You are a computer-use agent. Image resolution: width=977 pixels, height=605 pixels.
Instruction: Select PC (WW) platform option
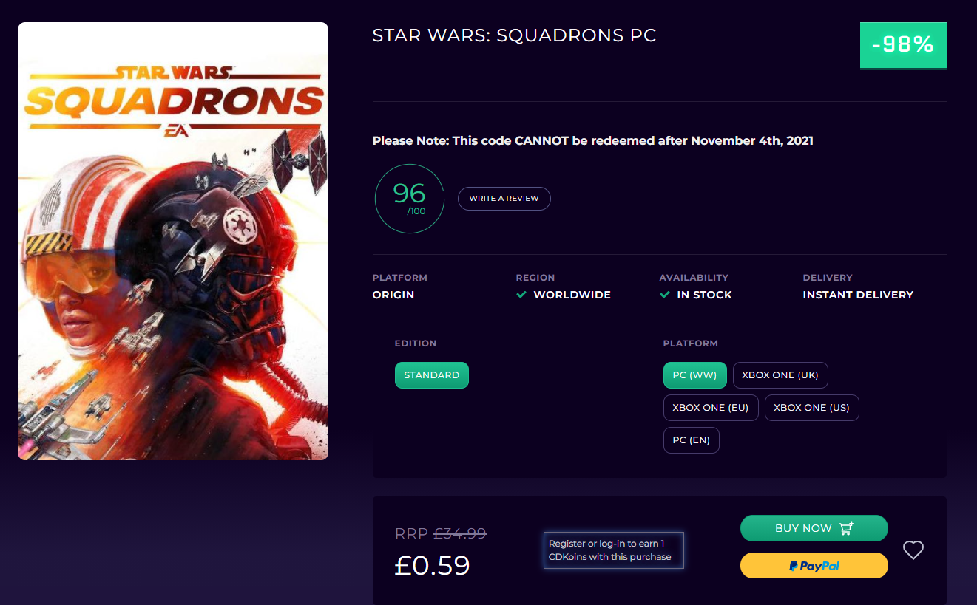[694, 375]
